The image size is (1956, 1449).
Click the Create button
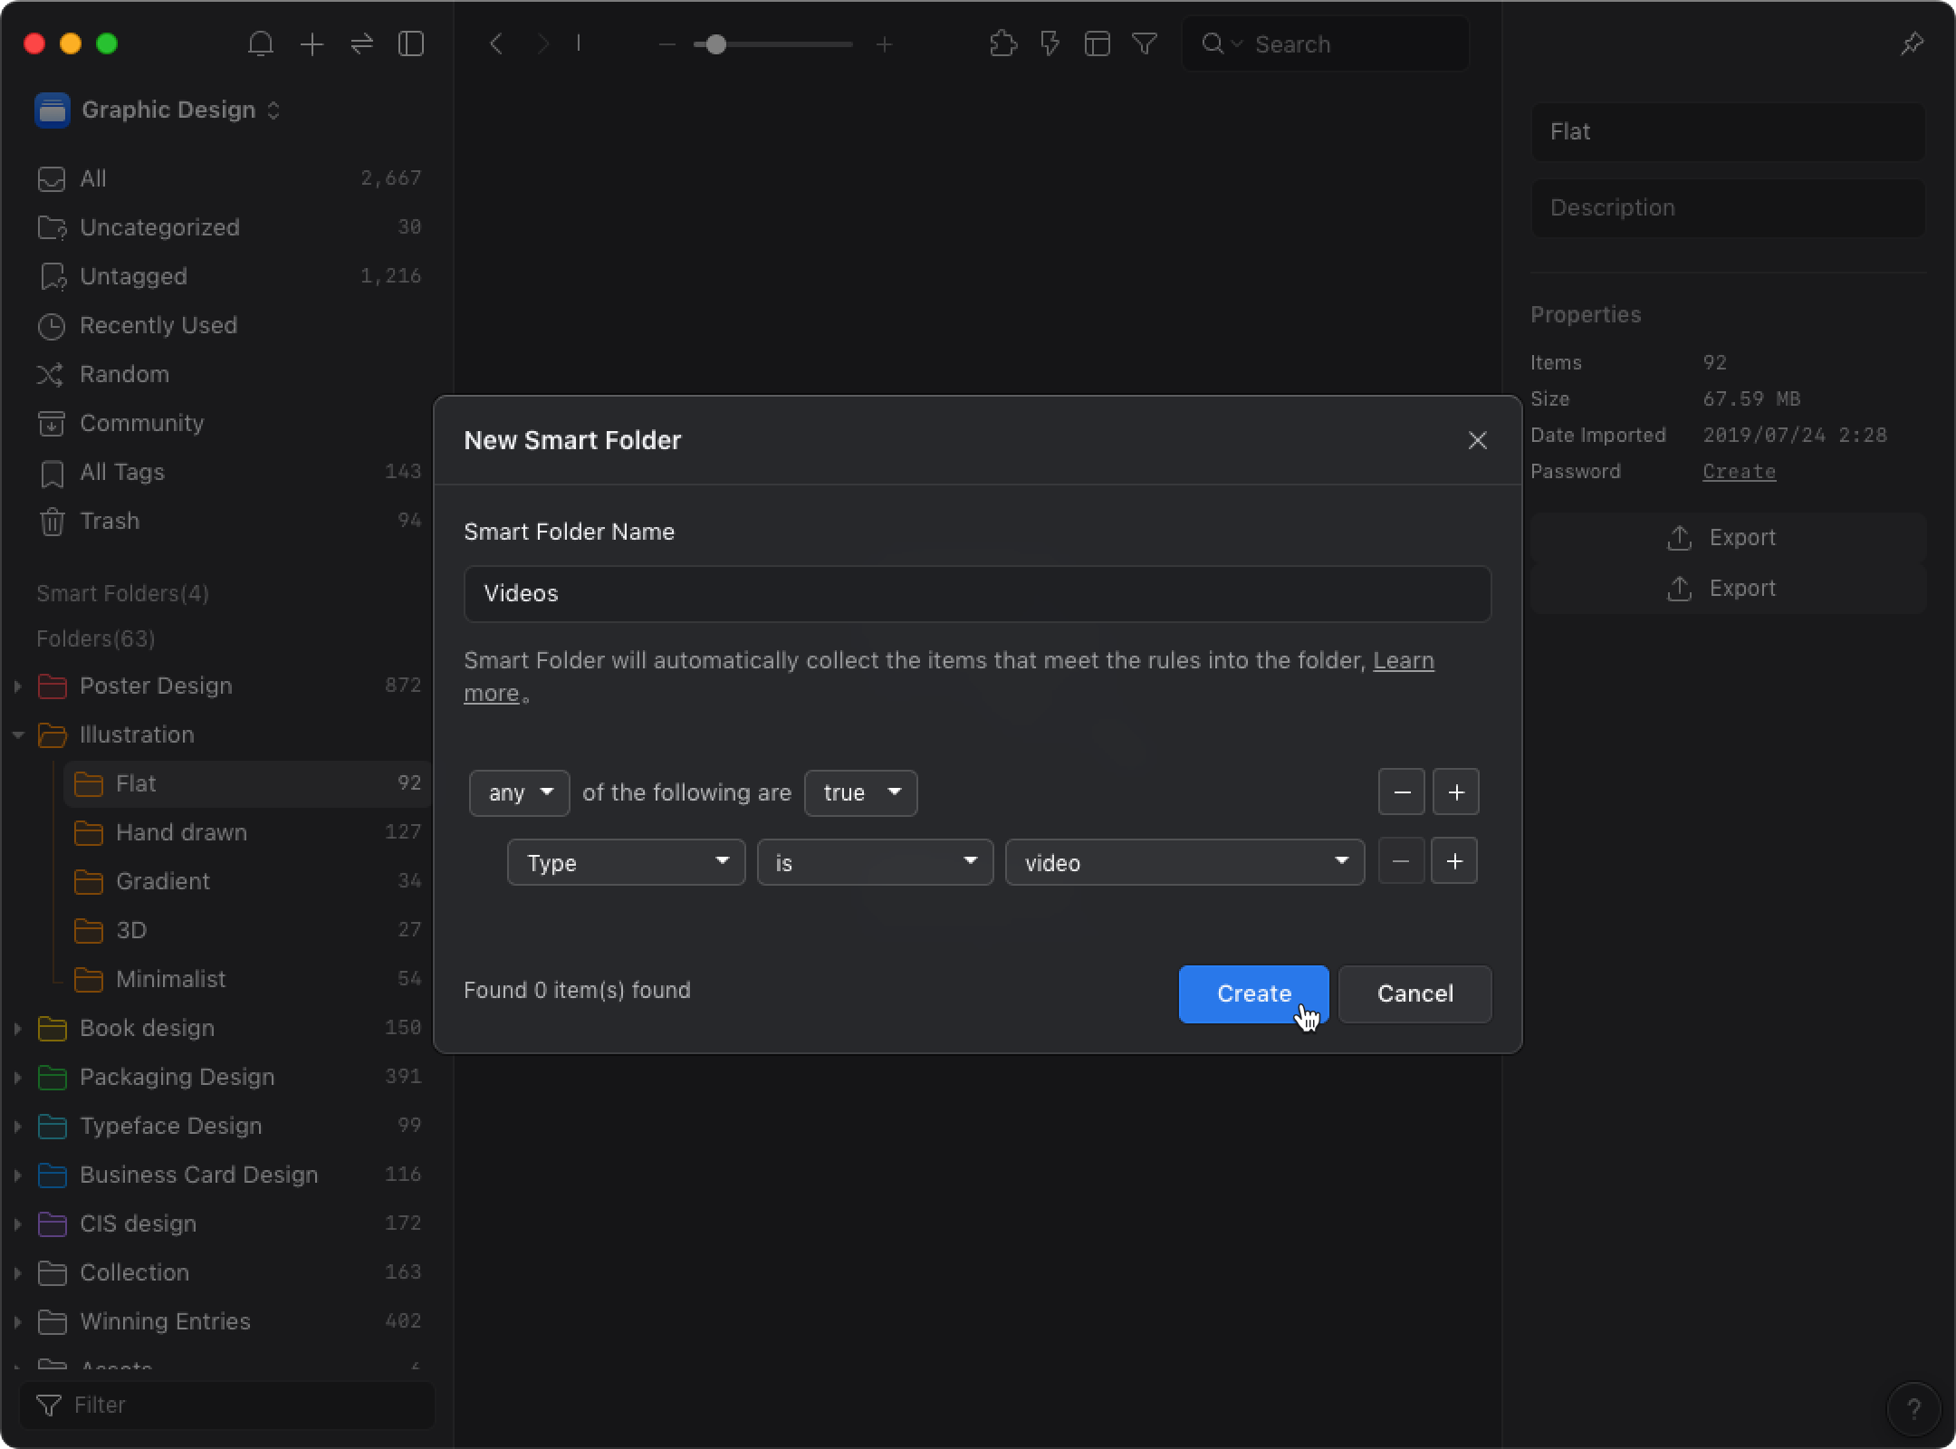pos(1252,993)
